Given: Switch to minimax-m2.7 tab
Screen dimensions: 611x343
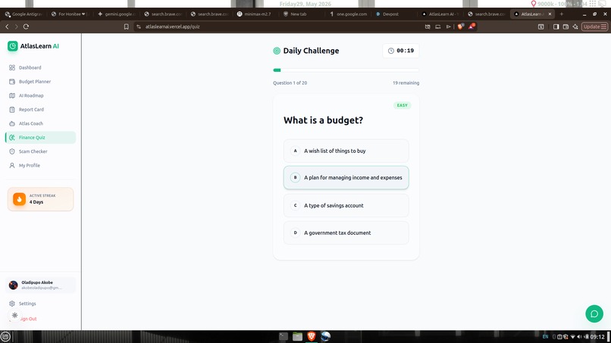Looking at the screenshot, I should point(255,14).
